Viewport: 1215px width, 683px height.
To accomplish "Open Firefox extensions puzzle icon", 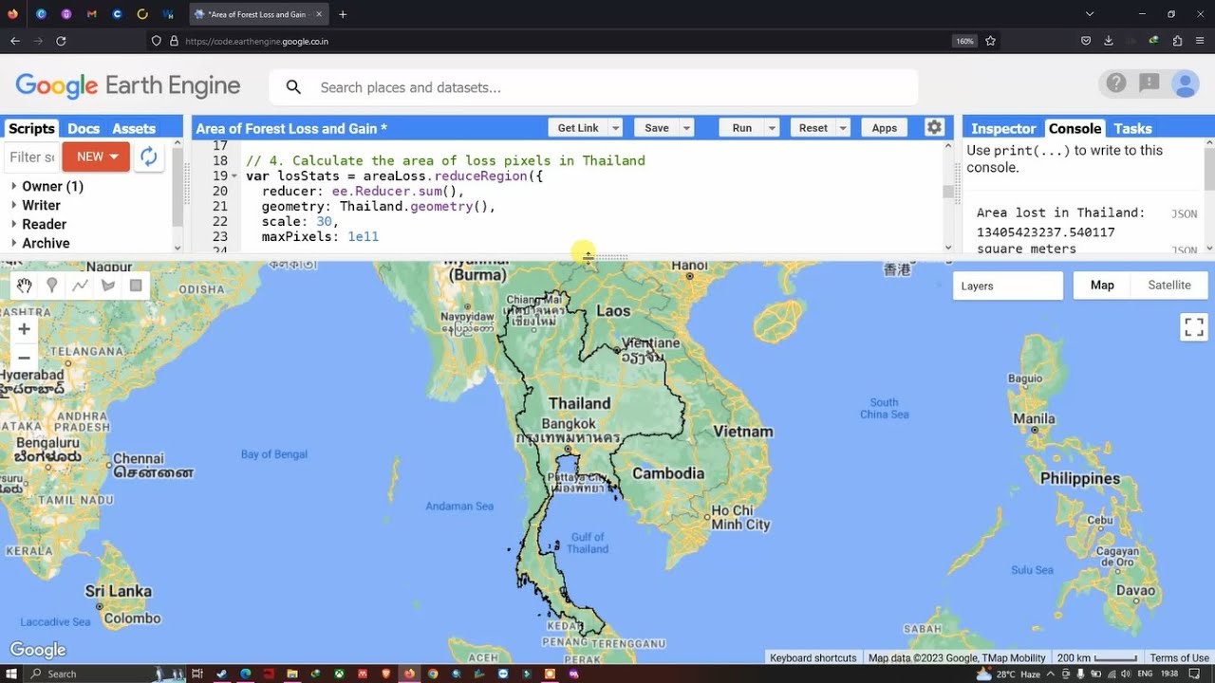I will point(1177,41).
